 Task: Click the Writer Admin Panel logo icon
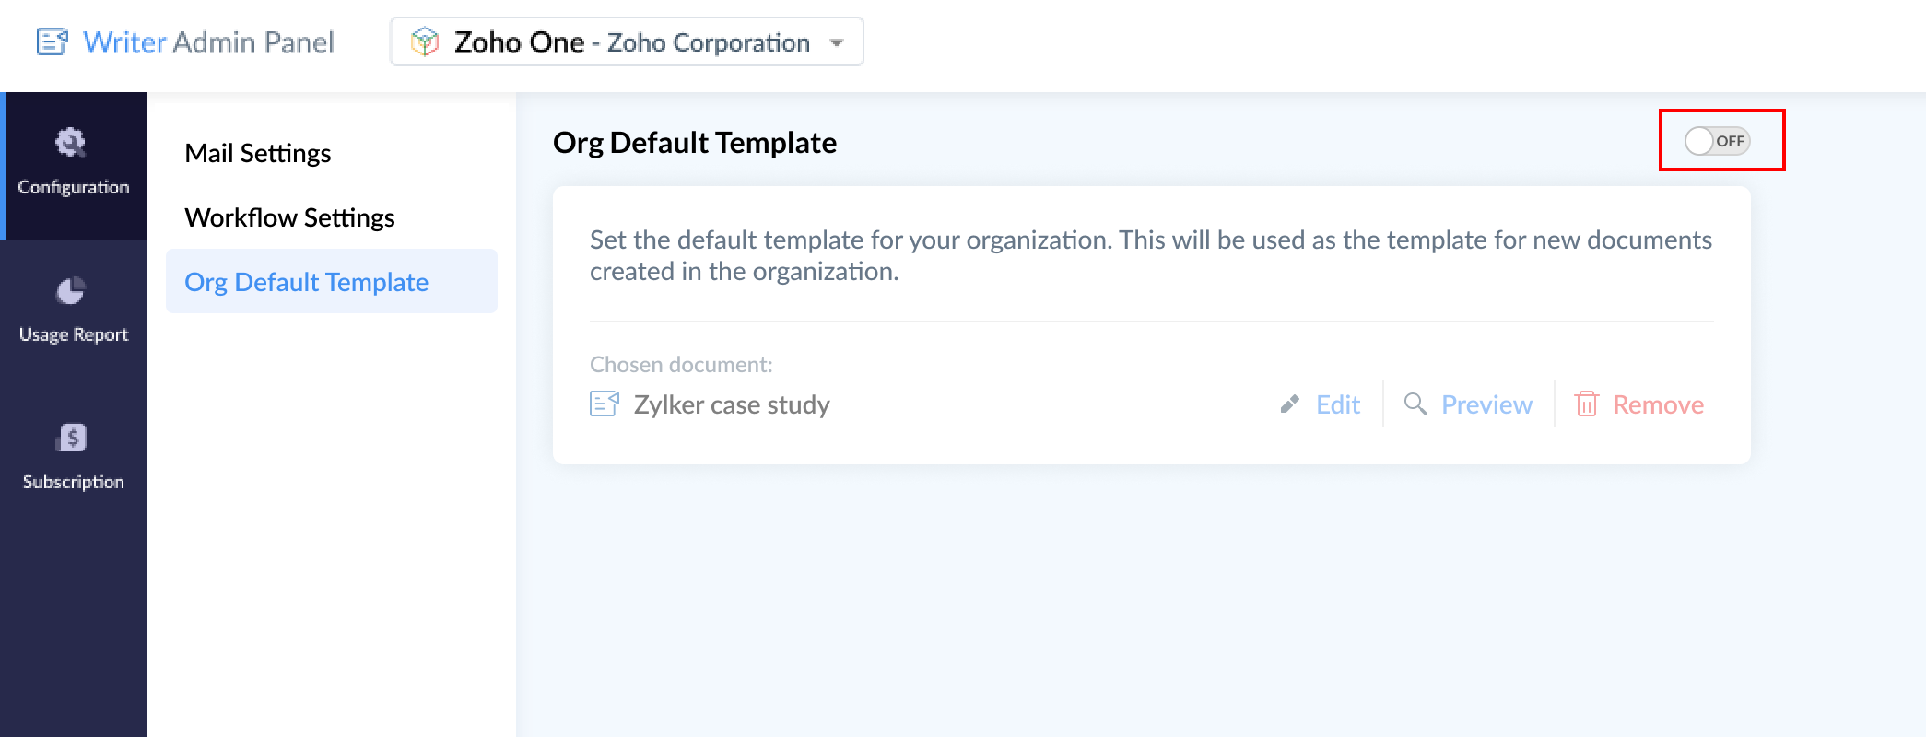click(x=53, y=42)
